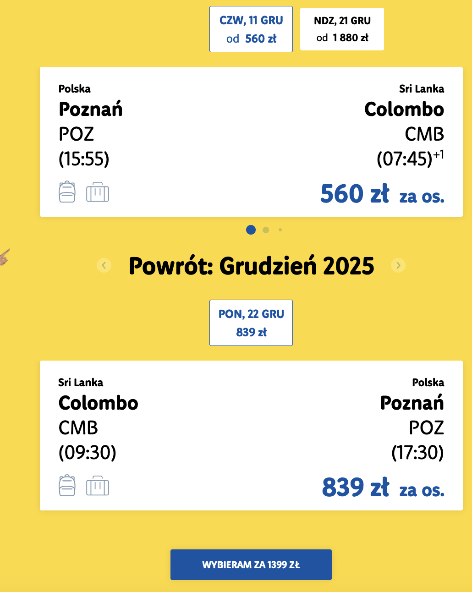Go to previous return month arrow
Screen dimensions: 472x592
point(104,265)
